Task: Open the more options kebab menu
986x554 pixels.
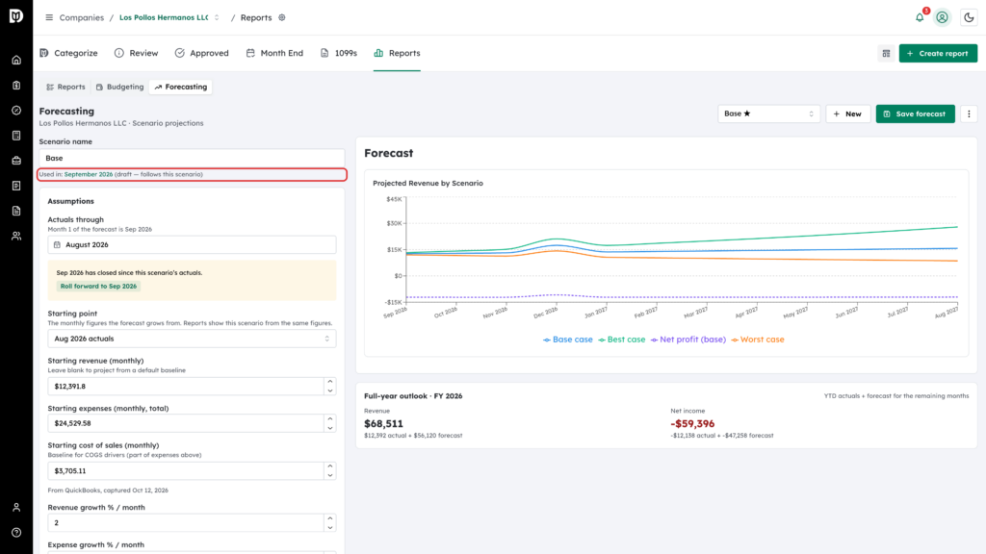Action: [x=969, y=113]
